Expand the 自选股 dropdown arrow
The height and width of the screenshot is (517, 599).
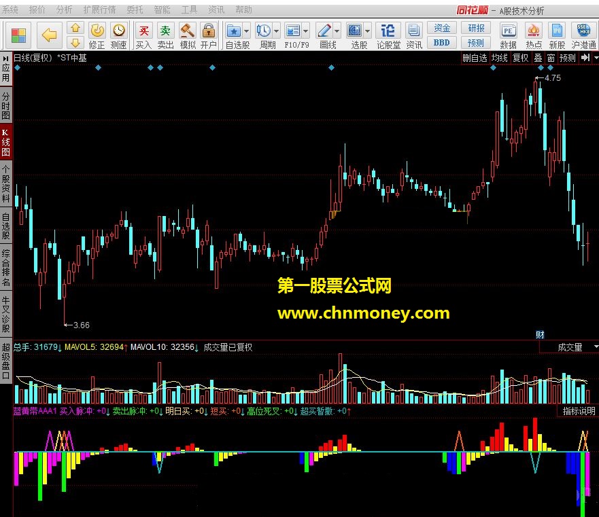(246, 31)
